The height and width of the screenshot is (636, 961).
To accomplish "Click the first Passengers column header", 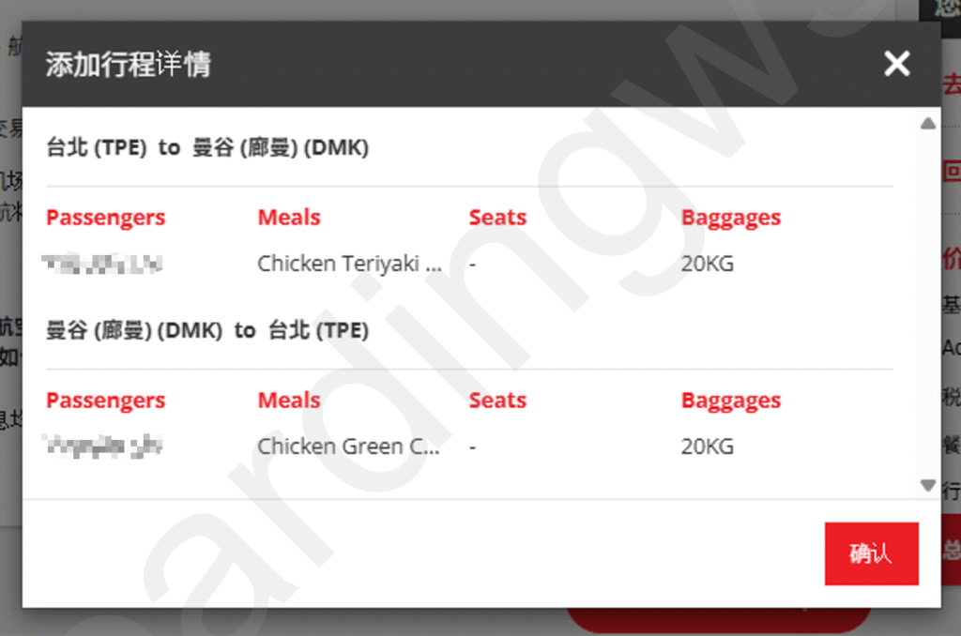I will tap(105, 218).
